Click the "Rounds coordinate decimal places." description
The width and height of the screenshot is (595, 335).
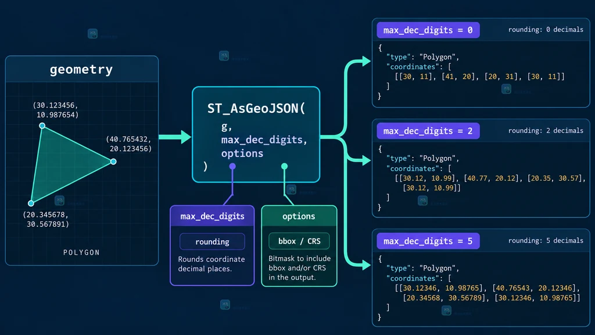click(x=212, y=264)
